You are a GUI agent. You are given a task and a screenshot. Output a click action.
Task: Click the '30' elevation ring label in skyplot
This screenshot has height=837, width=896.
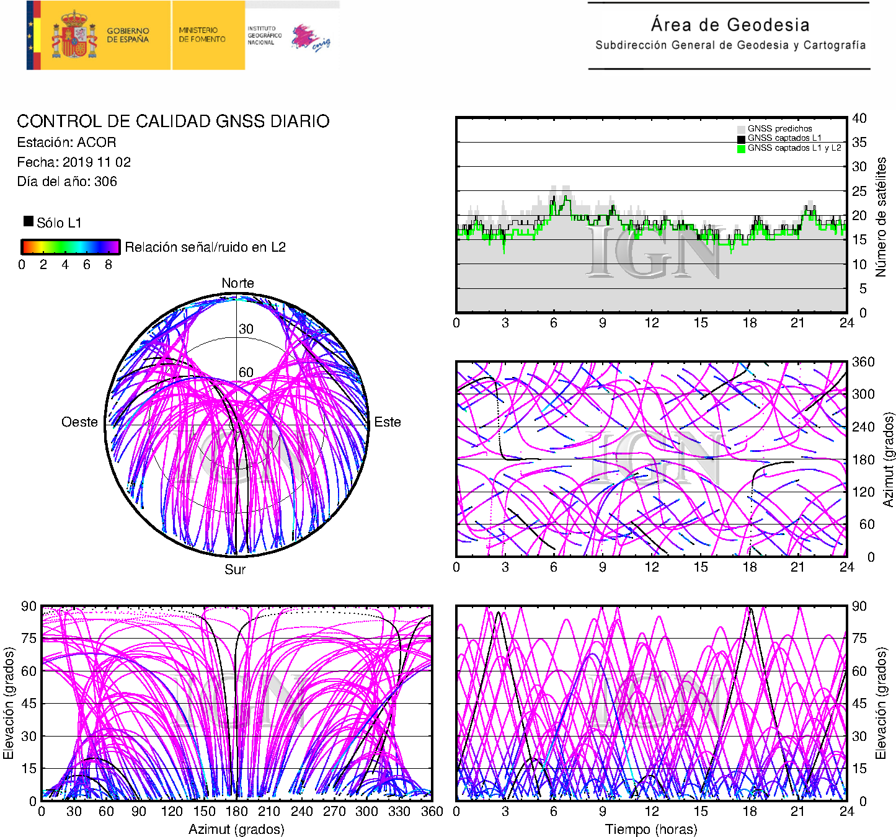[x=246, y=329]
